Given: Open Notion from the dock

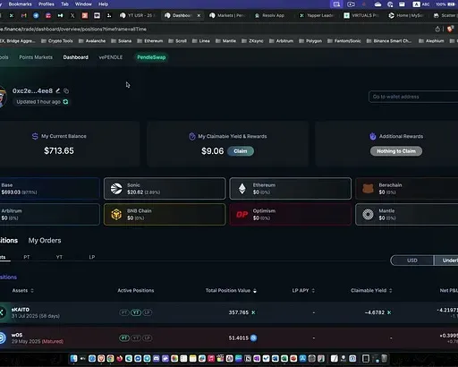Looking at the screenshot, I should (248, 358).
